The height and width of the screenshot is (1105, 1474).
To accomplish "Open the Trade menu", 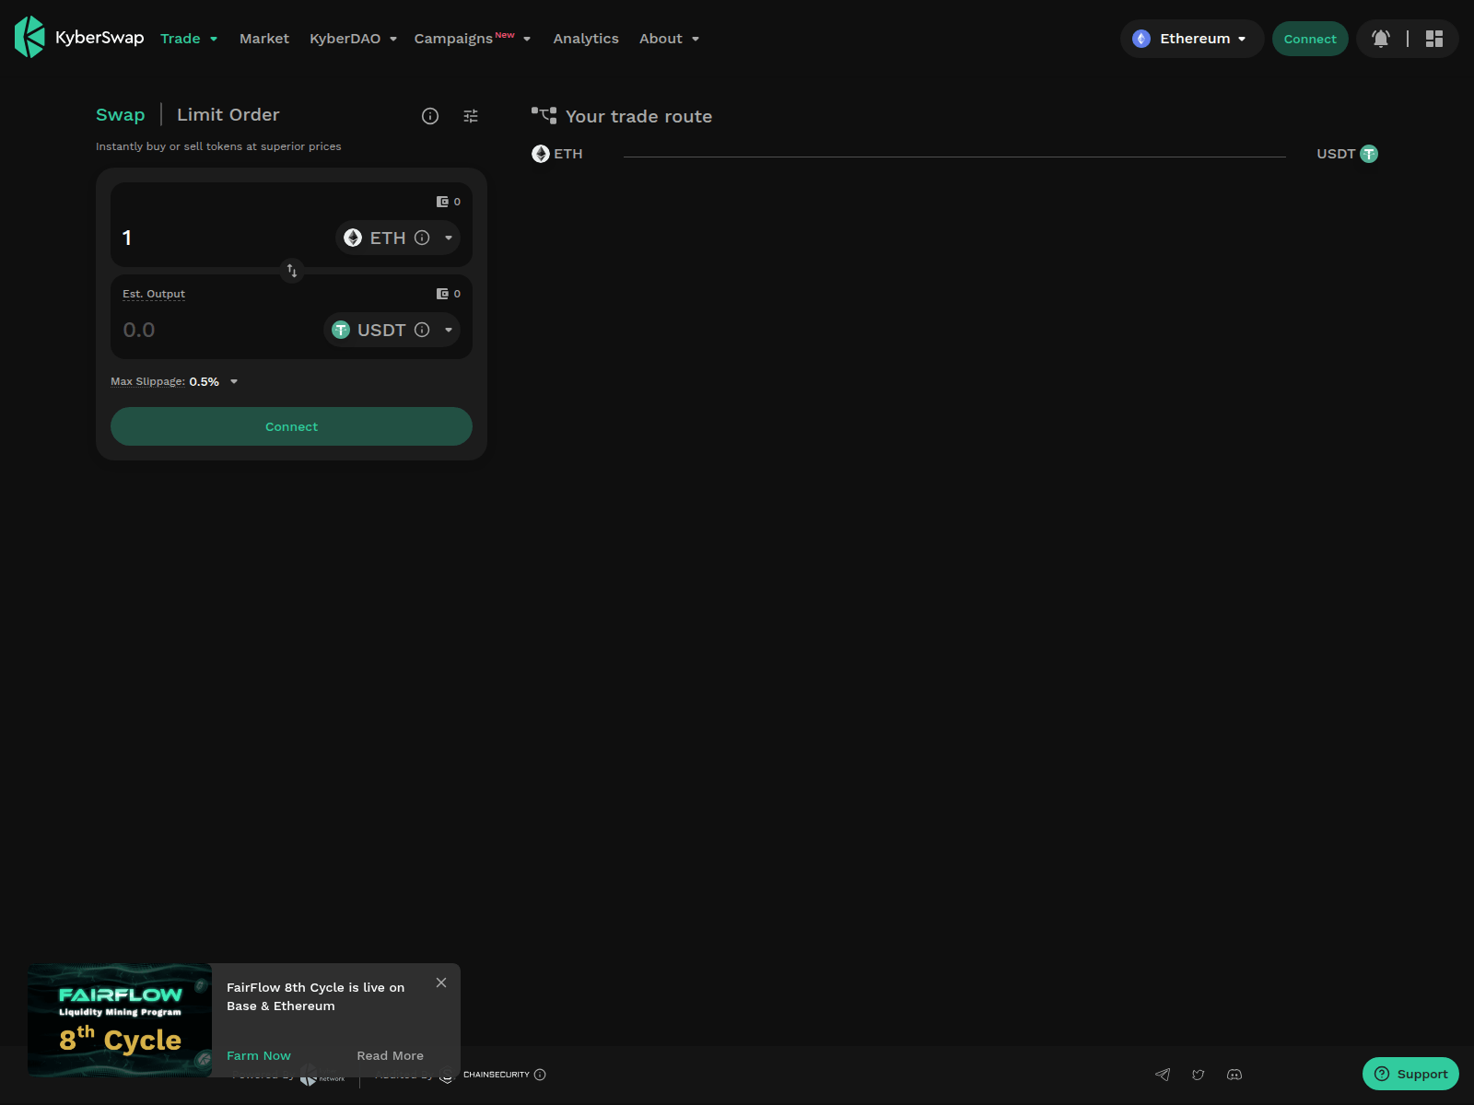I will click(188, 39).
